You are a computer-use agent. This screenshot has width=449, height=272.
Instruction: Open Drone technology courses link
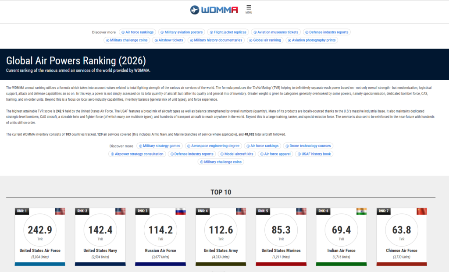(x=308, y=146)
